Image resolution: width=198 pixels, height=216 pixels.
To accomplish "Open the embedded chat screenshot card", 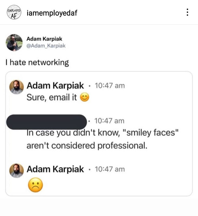I will tap(99, 134).
